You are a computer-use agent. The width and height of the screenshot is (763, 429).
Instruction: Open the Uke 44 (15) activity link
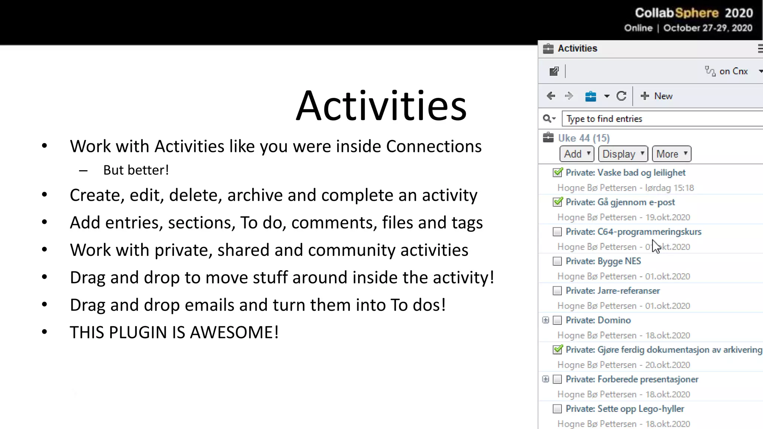tap(584, 138)
